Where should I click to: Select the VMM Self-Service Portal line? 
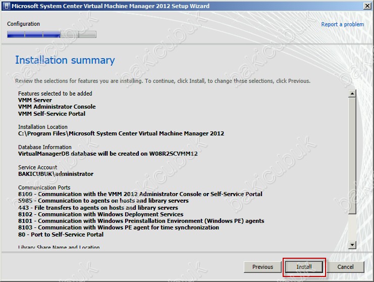click(51, 114)
